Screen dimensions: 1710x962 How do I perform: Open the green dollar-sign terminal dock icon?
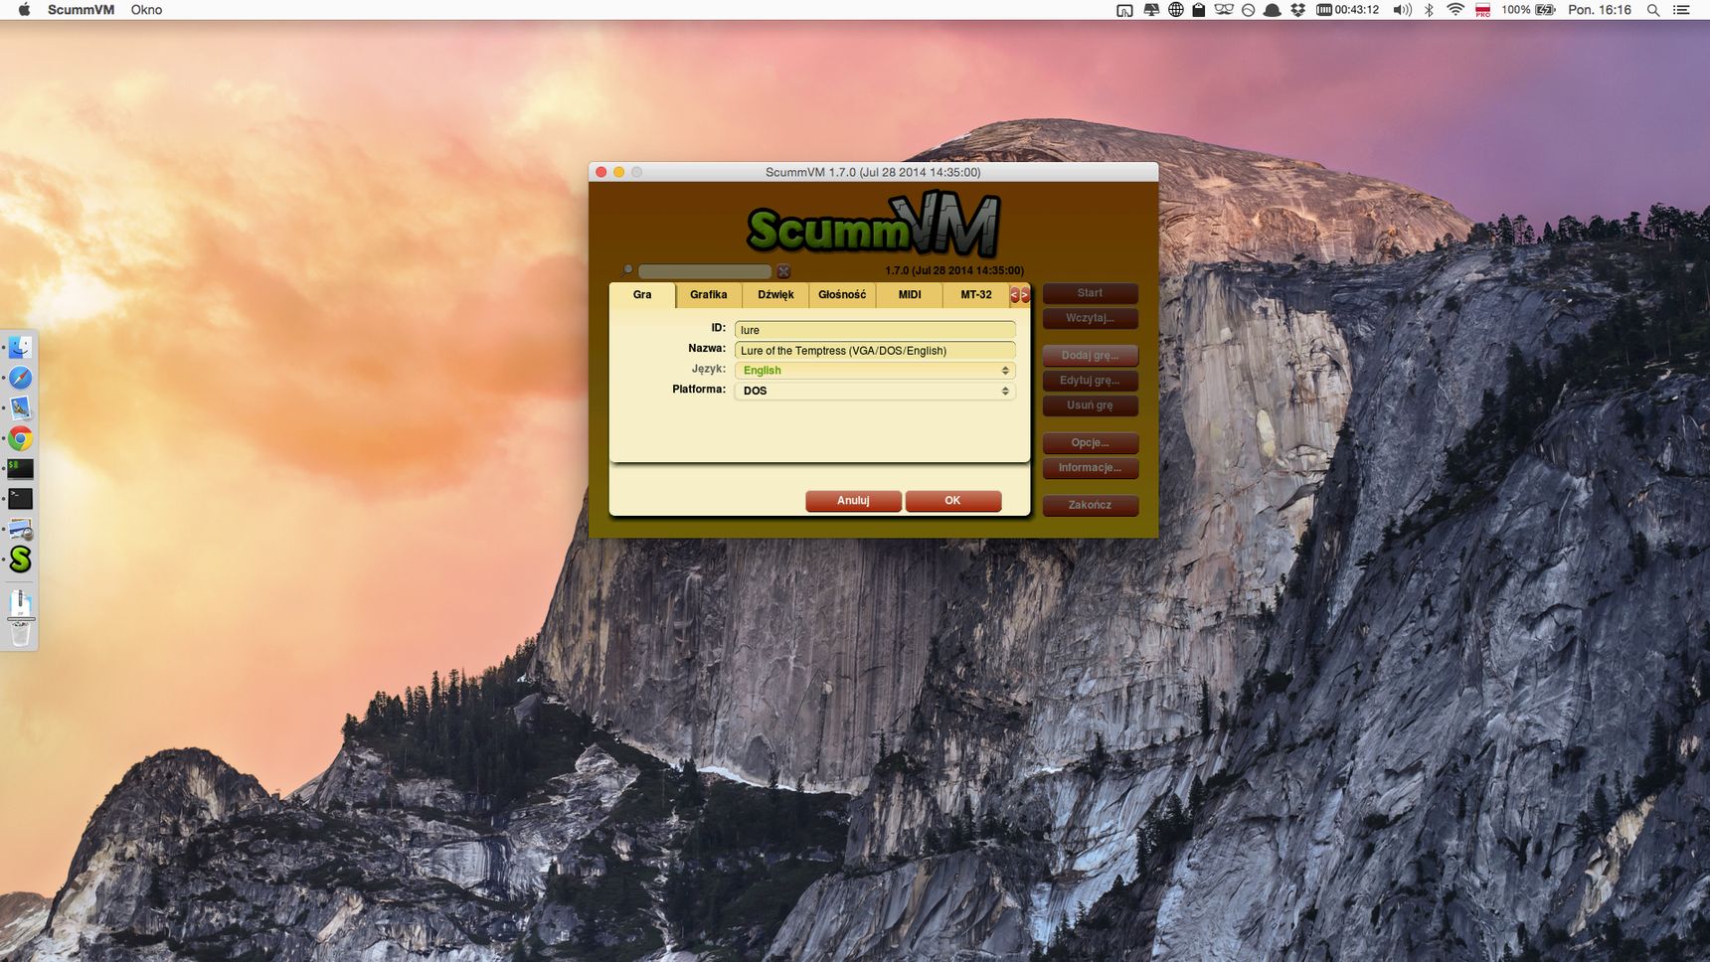click(20, 468)
